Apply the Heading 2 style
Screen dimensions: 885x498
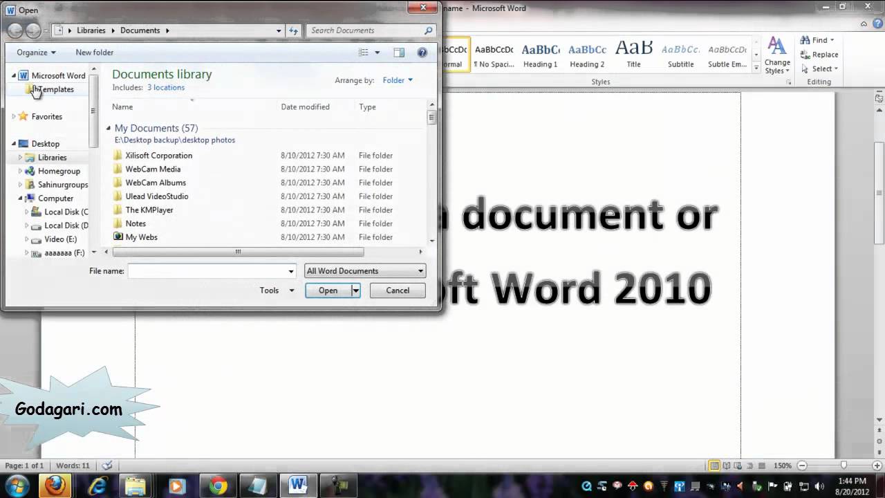pyautogui.click(x=587, y=55)
